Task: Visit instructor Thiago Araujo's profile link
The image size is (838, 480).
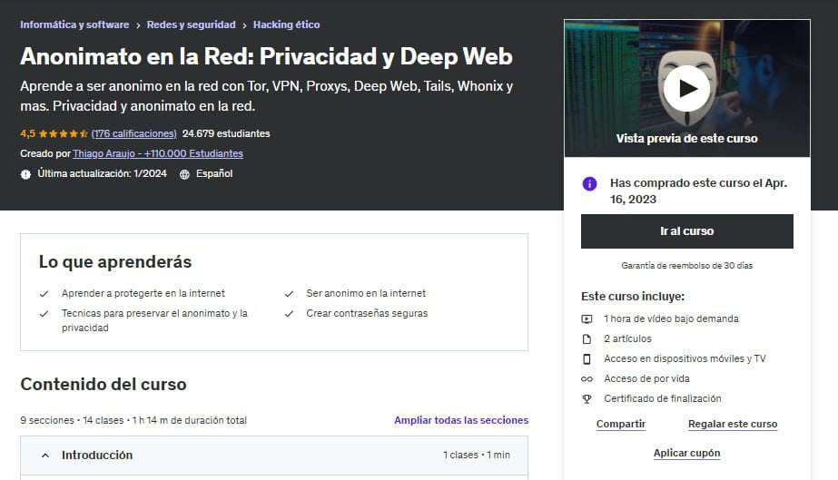Action: click(158, 153)
